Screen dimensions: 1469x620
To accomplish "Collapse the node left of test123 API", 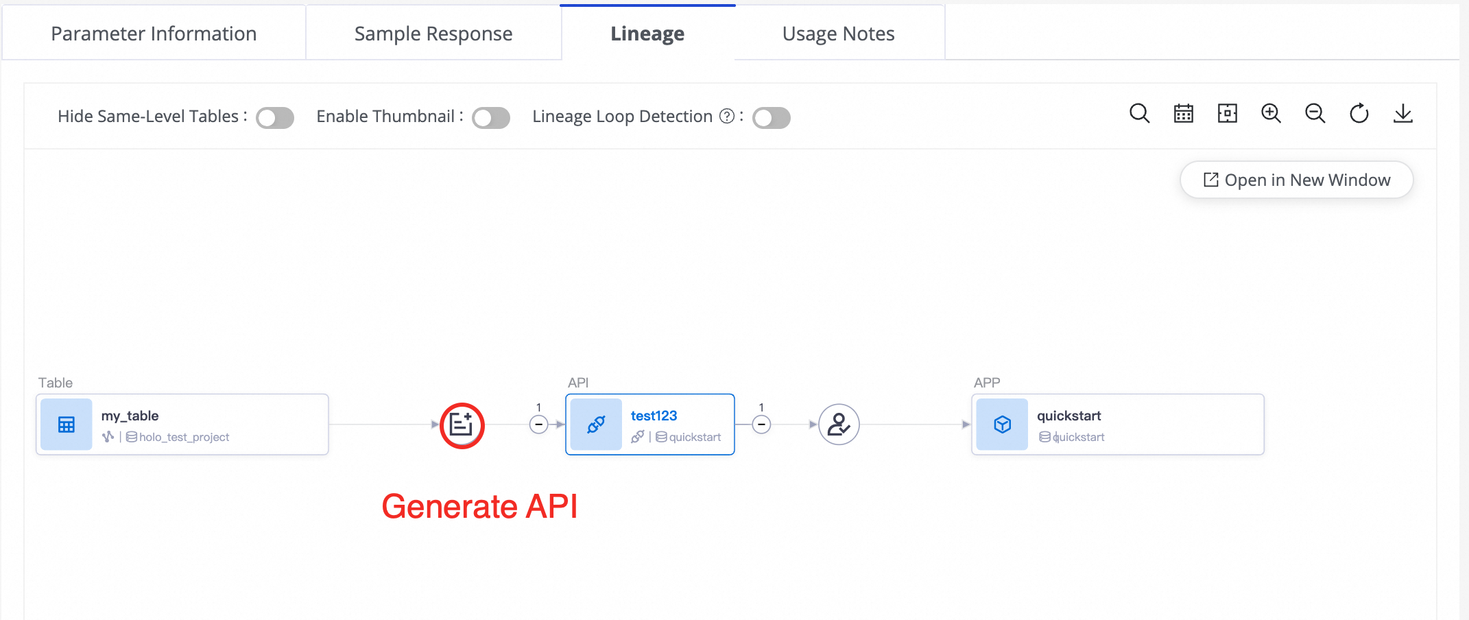I will (x=539, y=425).
